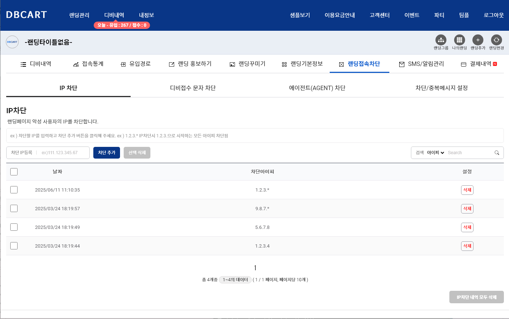Click the DBCART round logo icon

pyautogui.click(x=12, y=42)
